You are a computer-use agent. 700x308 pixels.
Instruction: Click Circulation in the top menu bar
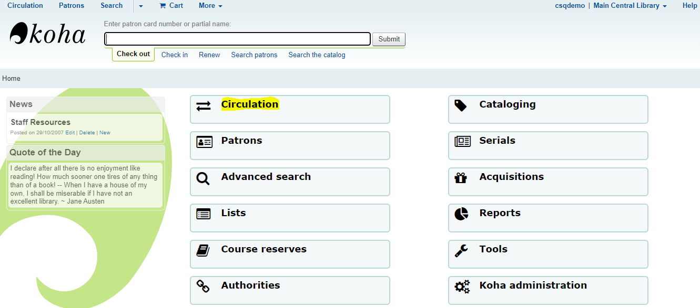tap(25, 6)
